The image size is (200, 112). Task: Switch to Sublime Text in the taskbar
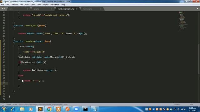coord(40,109)
